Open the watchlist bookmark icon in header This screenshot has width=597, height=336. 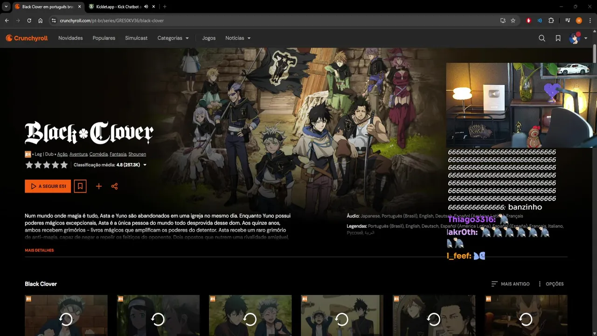click(x=558, y=38)
